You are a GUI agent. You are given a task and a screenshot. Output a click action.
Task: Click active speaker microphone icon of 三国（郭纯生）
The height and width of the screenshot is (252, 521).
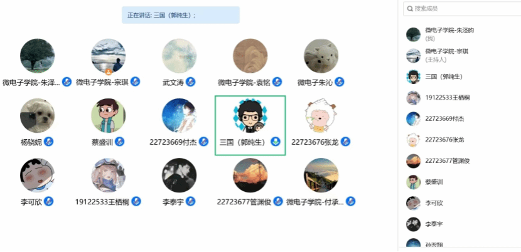[x=275, y=142]
